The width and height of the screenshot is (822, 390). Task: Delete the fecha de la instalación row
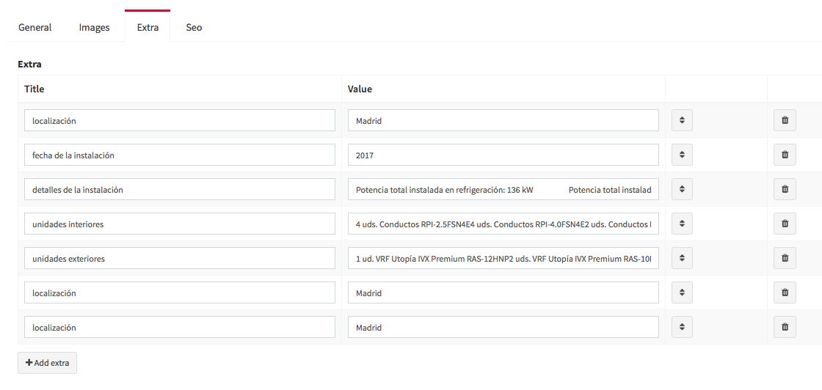click(x=785, y=155)
